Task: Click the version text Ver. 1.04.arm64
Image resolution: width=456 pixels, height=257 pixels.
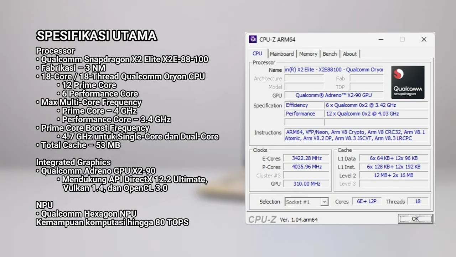Action: [299, 220]
